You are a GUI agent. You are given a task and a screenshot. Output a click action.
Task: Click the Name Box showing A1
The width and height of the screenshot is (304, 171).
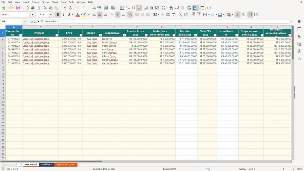pos(12,22)
